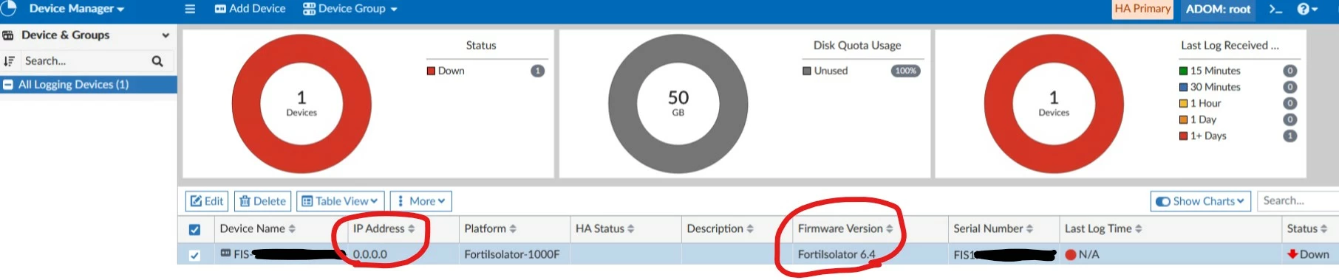Image resolution: width=1339 pixels, height=280 pixels.
Task: Click FortiIsolator 6.4 firmware cell
Action: pyautogui.click(x=836, y=254)
